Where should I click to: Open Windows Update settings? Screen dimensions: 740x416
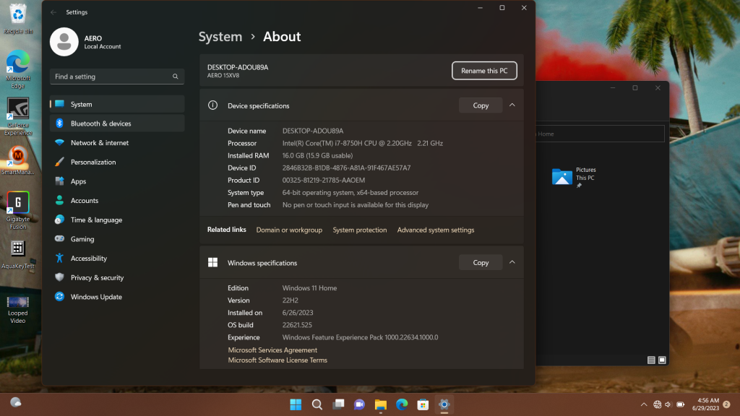(x=117, y=297)
